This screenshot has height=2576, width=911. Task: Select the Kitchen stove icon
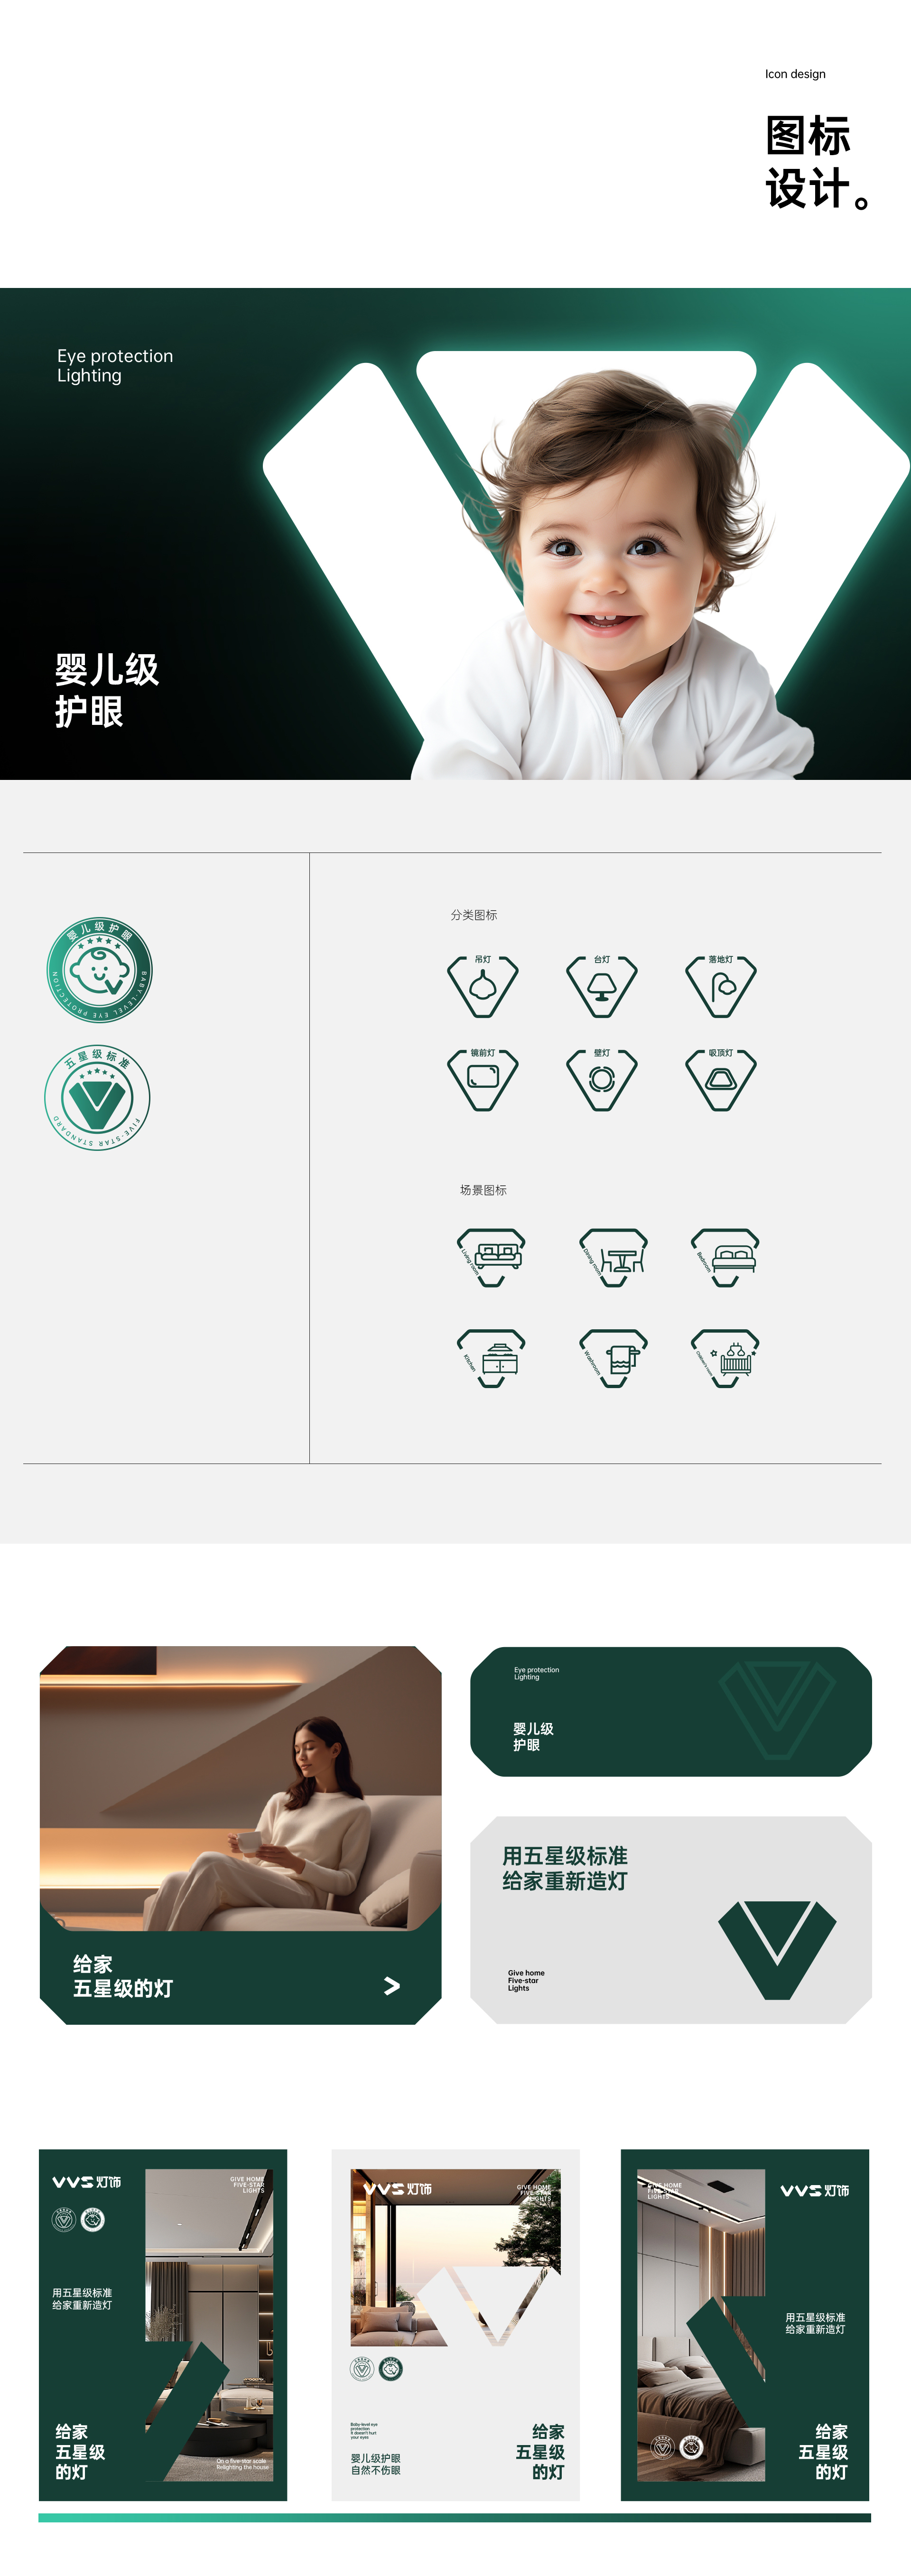pos(491,1358)
